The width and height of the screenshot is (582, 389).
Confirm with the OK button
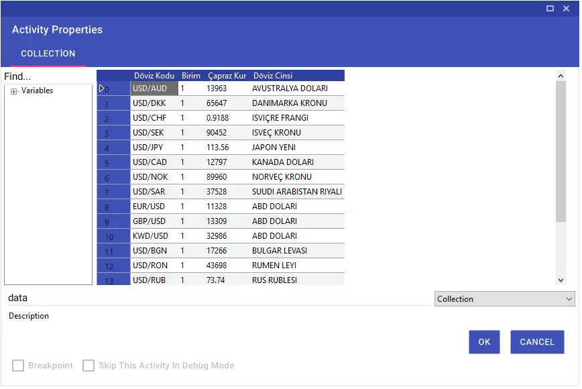485,343
